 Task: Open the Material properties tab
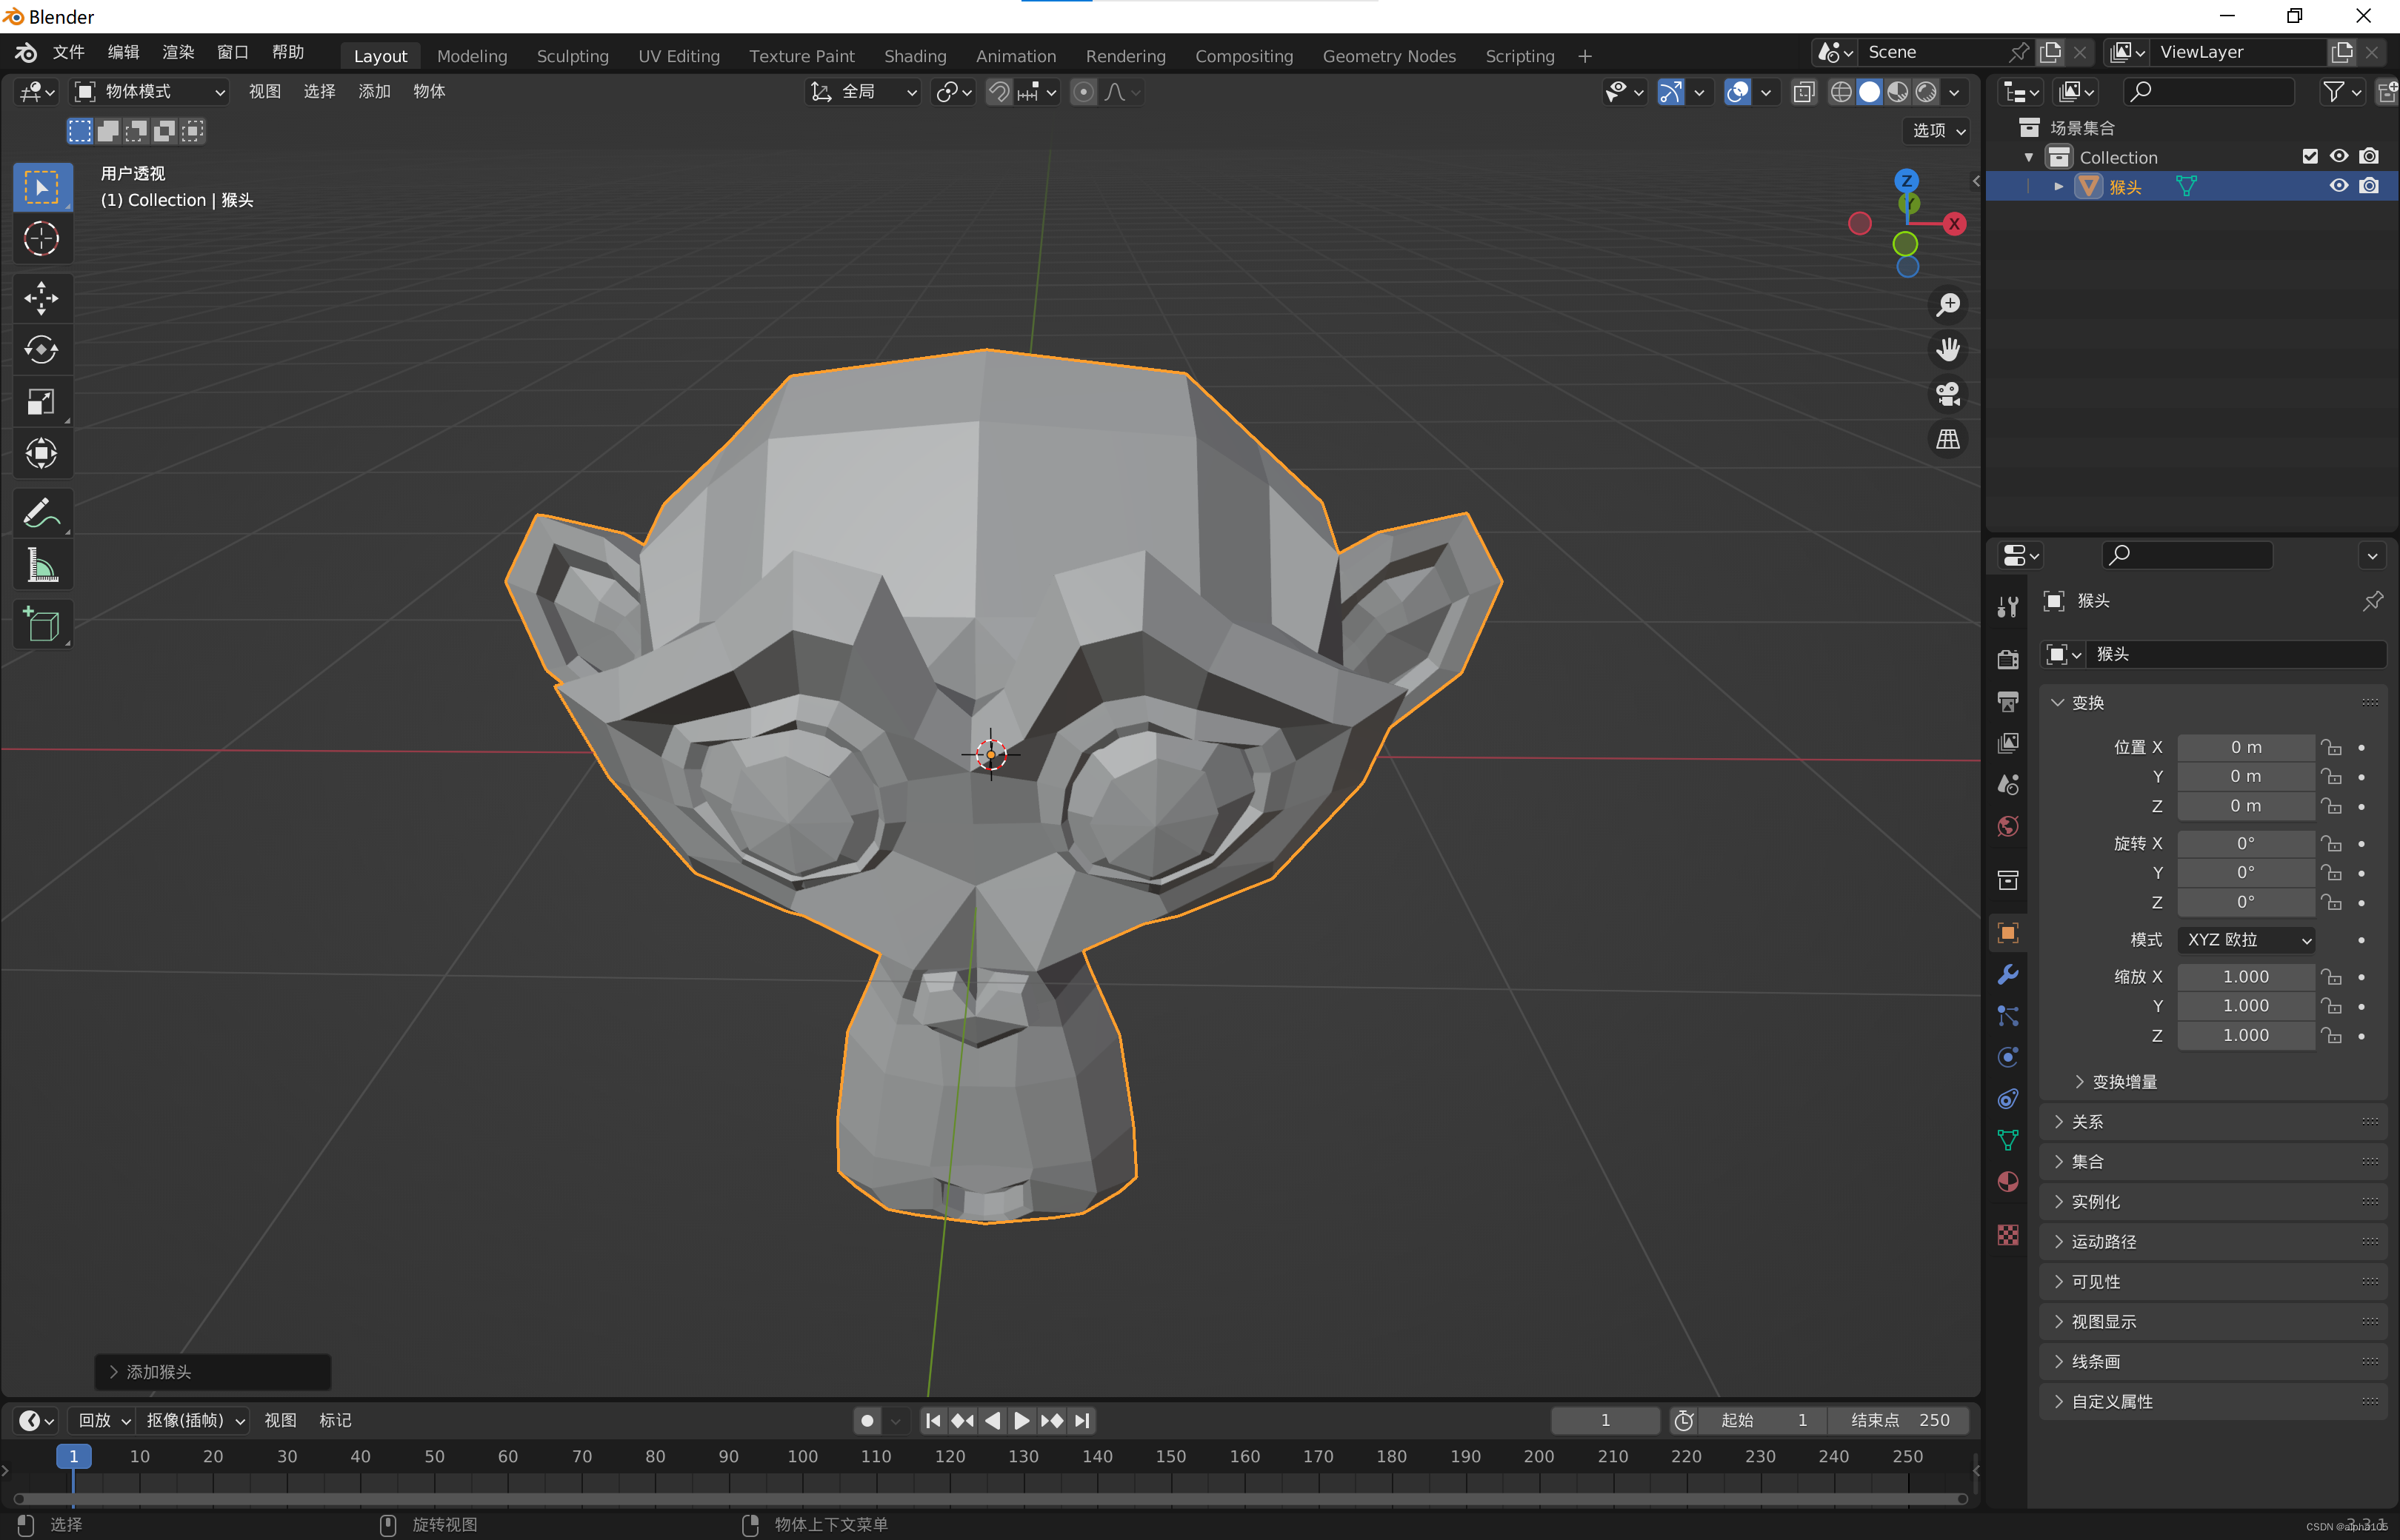(x=2008, y=1182)
